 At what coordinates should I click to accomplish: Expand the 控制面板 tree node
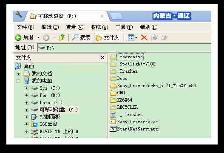click(26, 117)
